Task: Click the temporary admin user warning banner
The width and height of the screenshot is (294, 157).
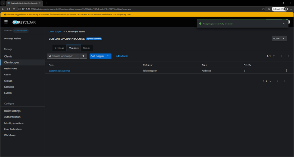Action: [x=147, y=14]
